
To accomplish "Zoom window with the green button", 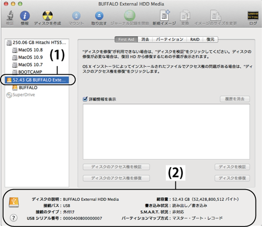I will (x=20, y=4).
